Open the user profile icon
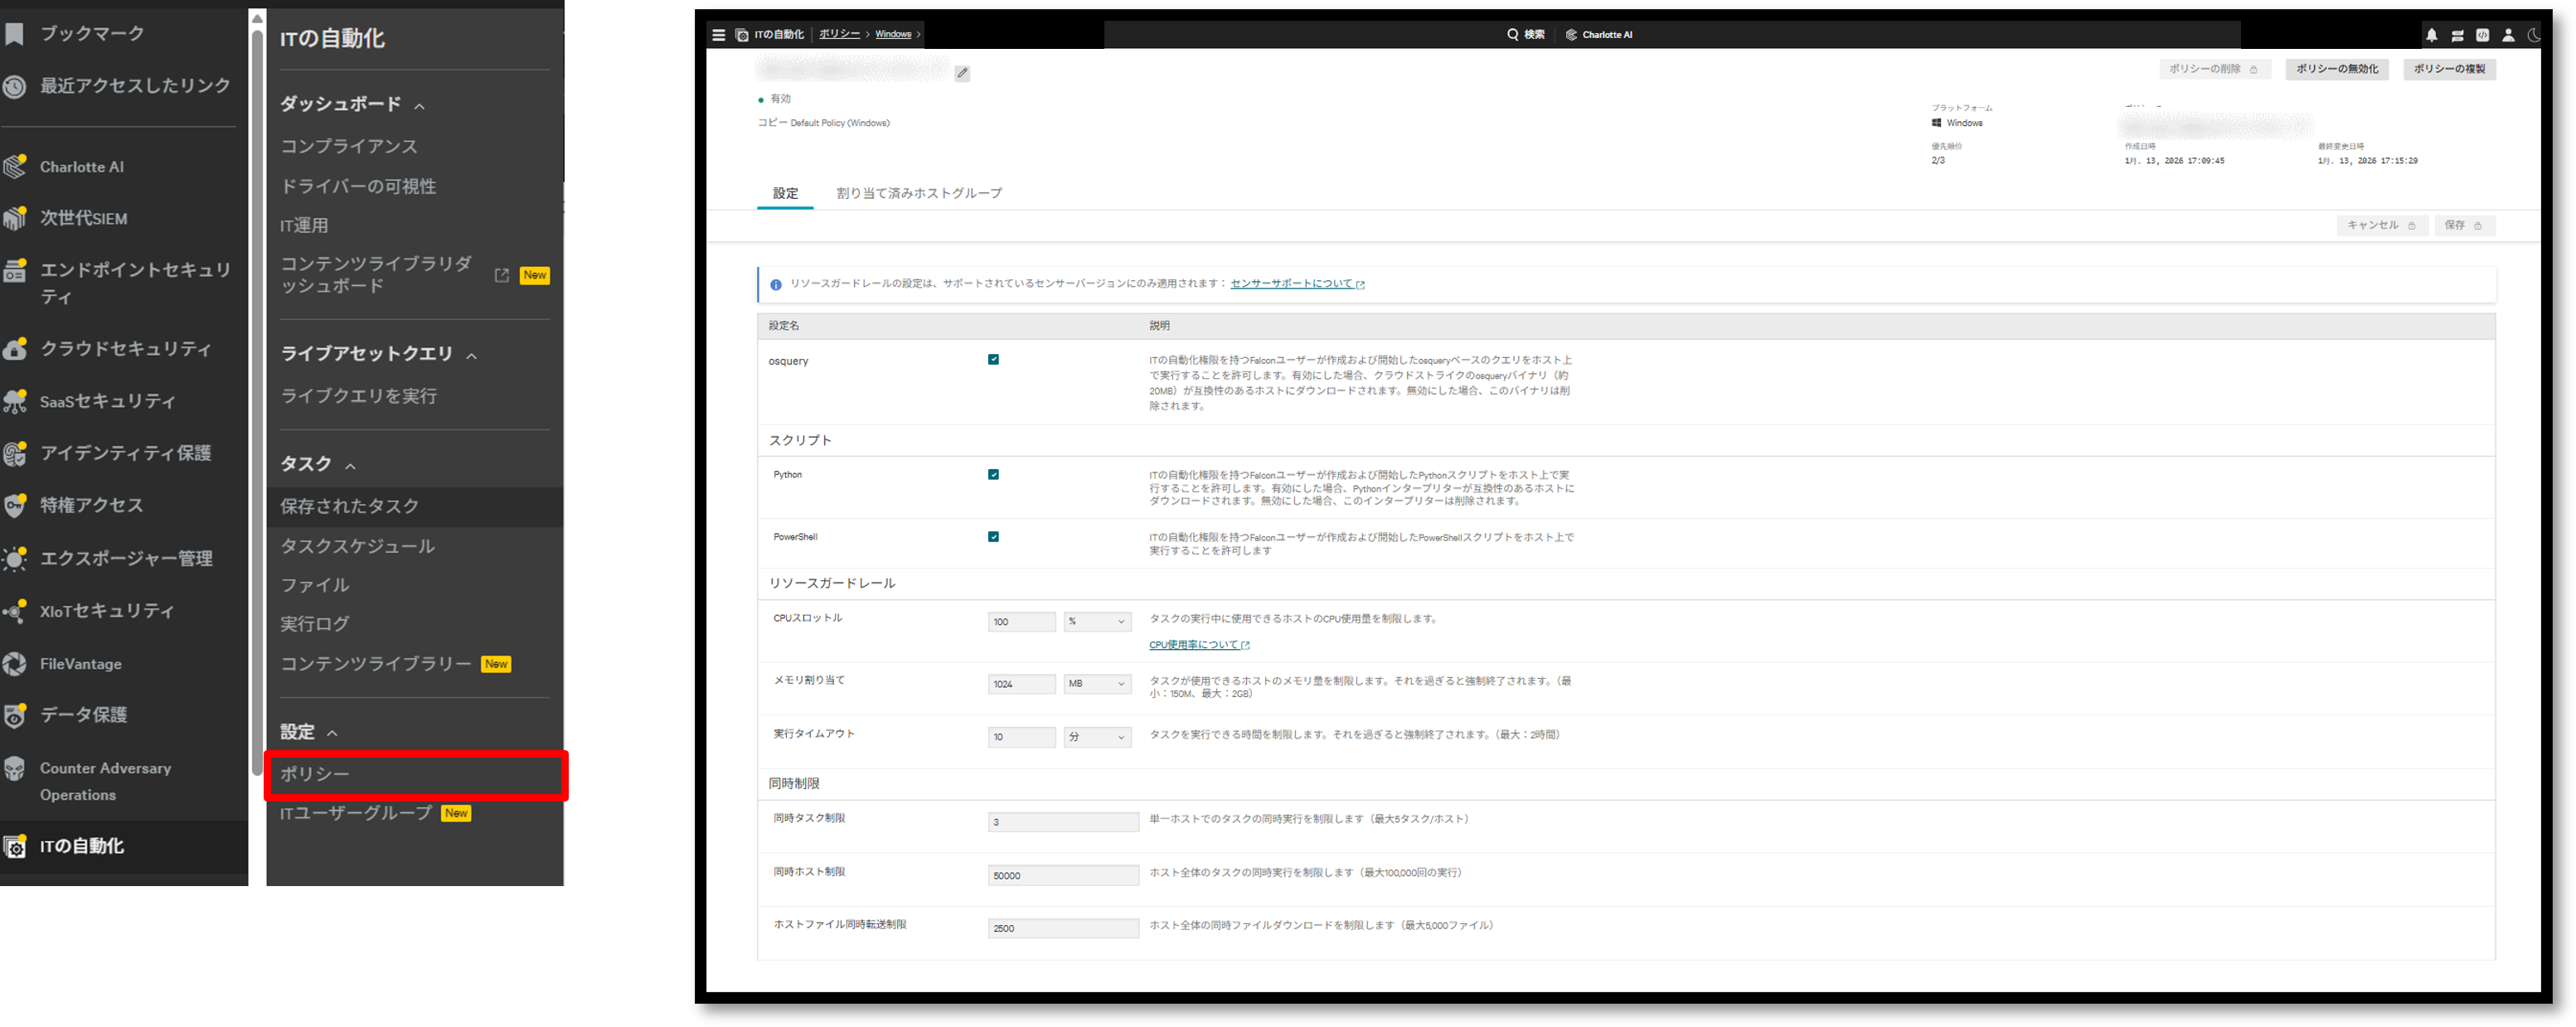This screenshot has height=1027, width=2576. [x=2508, y=35]
